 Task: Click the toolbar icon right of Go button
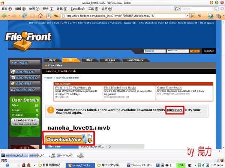(x=199, y=16)
